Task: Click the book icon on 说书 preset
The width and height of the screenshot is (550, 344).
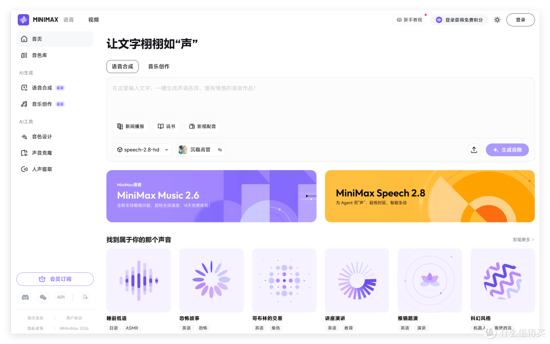Action: 160,127
